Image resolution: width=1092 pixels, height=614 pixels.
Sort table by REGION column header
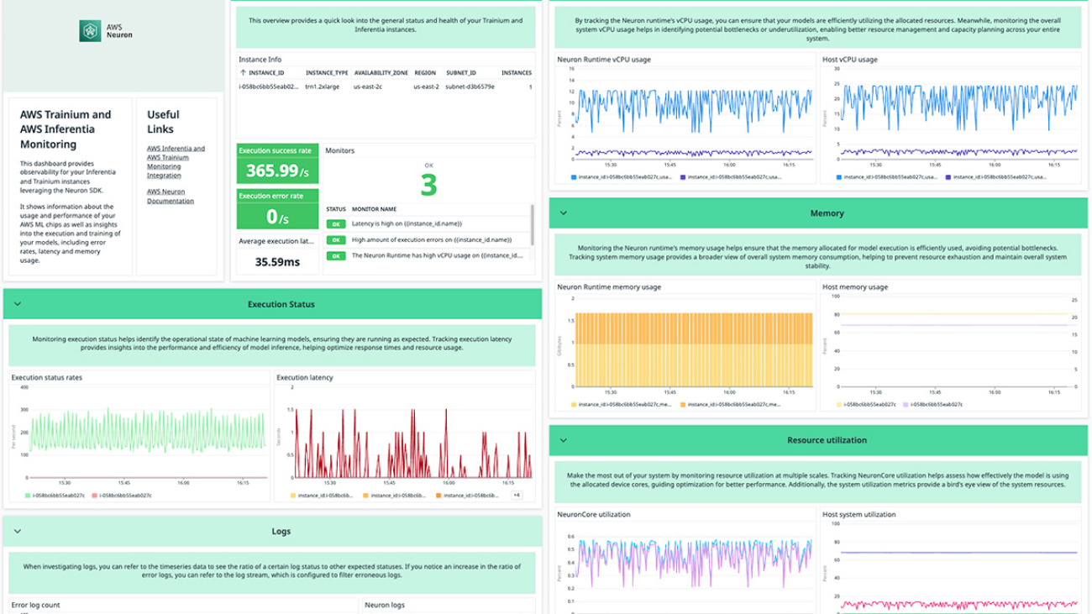click(x=425, y=73)
